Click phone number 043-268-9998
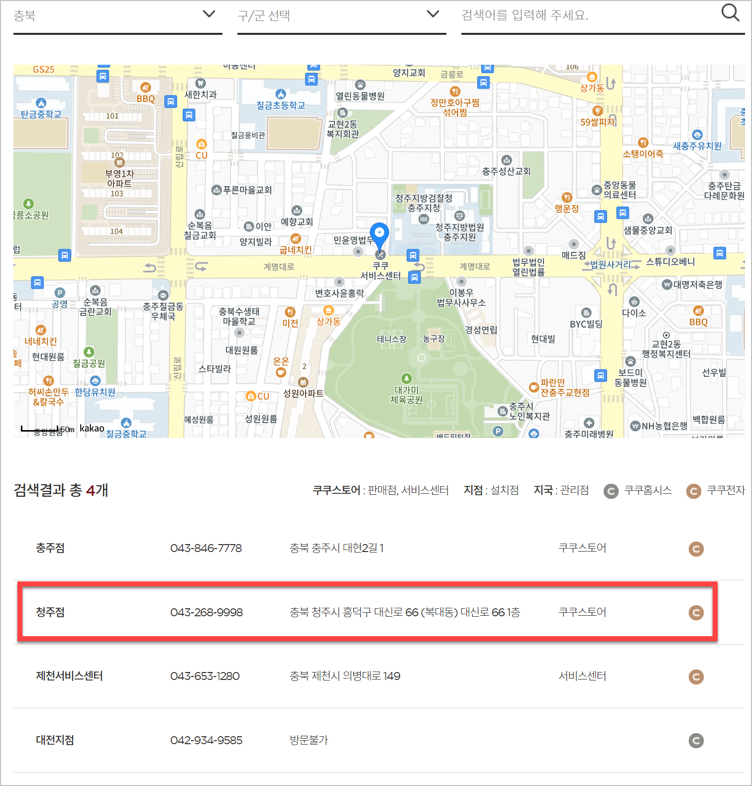This screenshot has height=786, width=752. (207, 612)
